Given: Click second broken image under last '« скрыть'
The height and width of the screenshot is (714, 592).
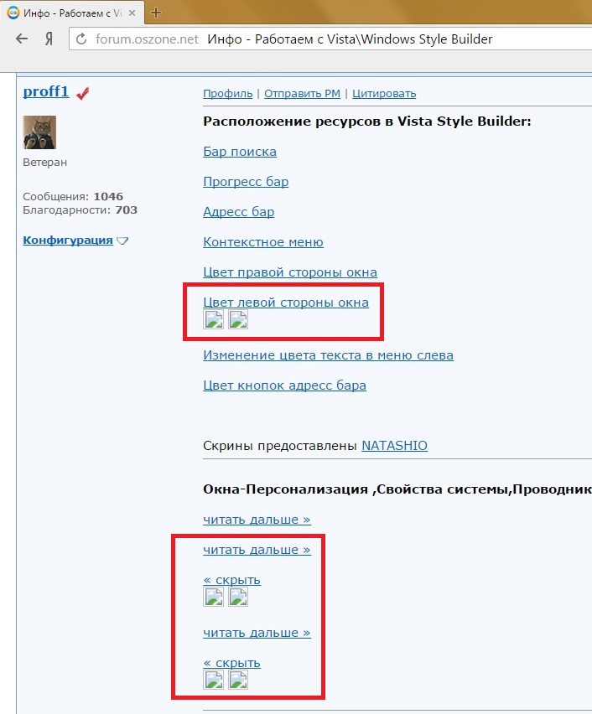Looking at the screenshot, I should coord(238,680).
